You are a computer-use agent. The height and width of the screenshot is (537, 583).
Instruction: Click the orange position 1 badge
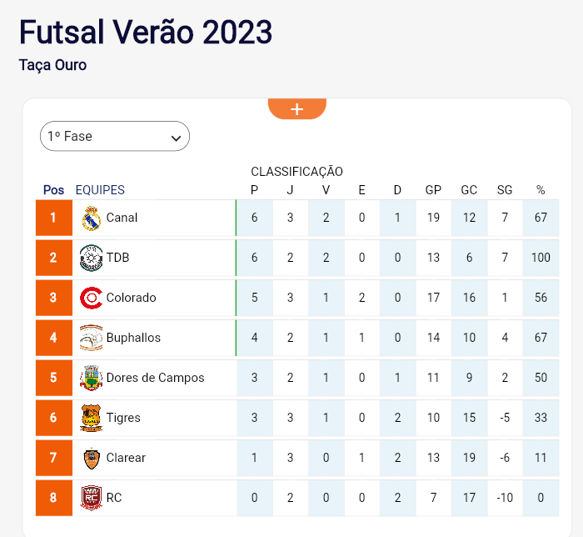click(54, 218)
